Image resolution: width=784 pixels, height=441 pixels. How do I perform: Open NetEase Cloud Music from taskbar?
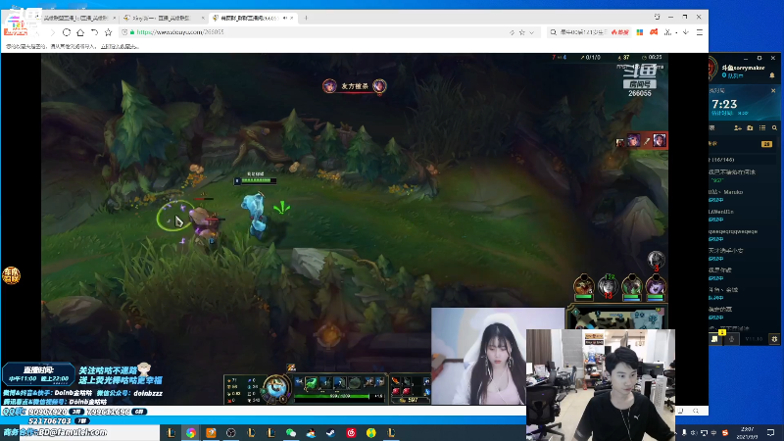351,433
